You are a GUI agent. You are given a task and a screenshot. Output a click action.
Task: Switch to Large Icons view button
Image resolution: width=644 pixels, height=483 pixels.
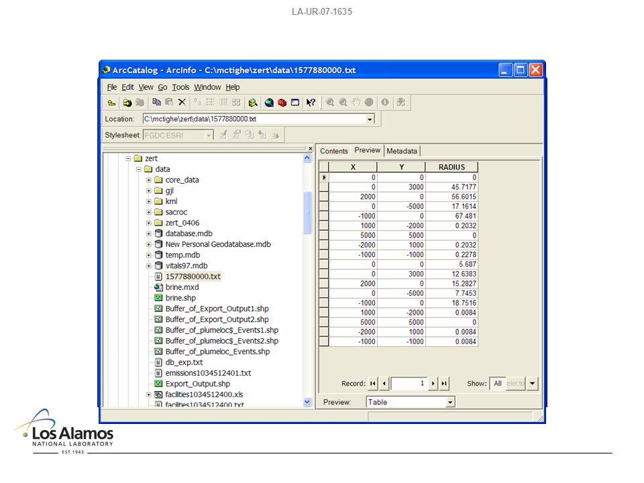[197, 102]
